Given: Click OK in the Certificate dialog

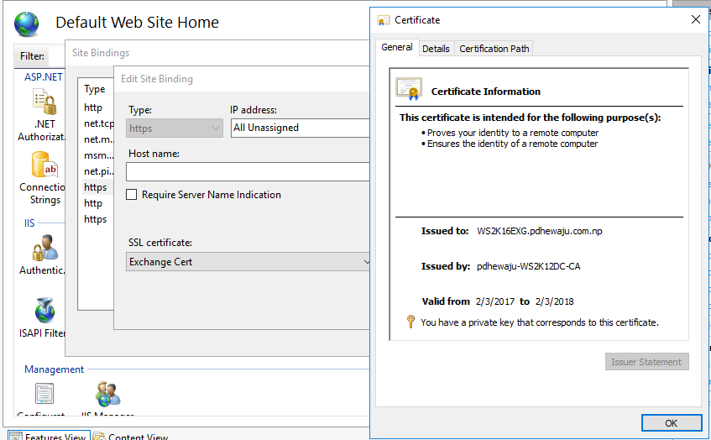Looking at the screenshot, I should tap(672, 423).
